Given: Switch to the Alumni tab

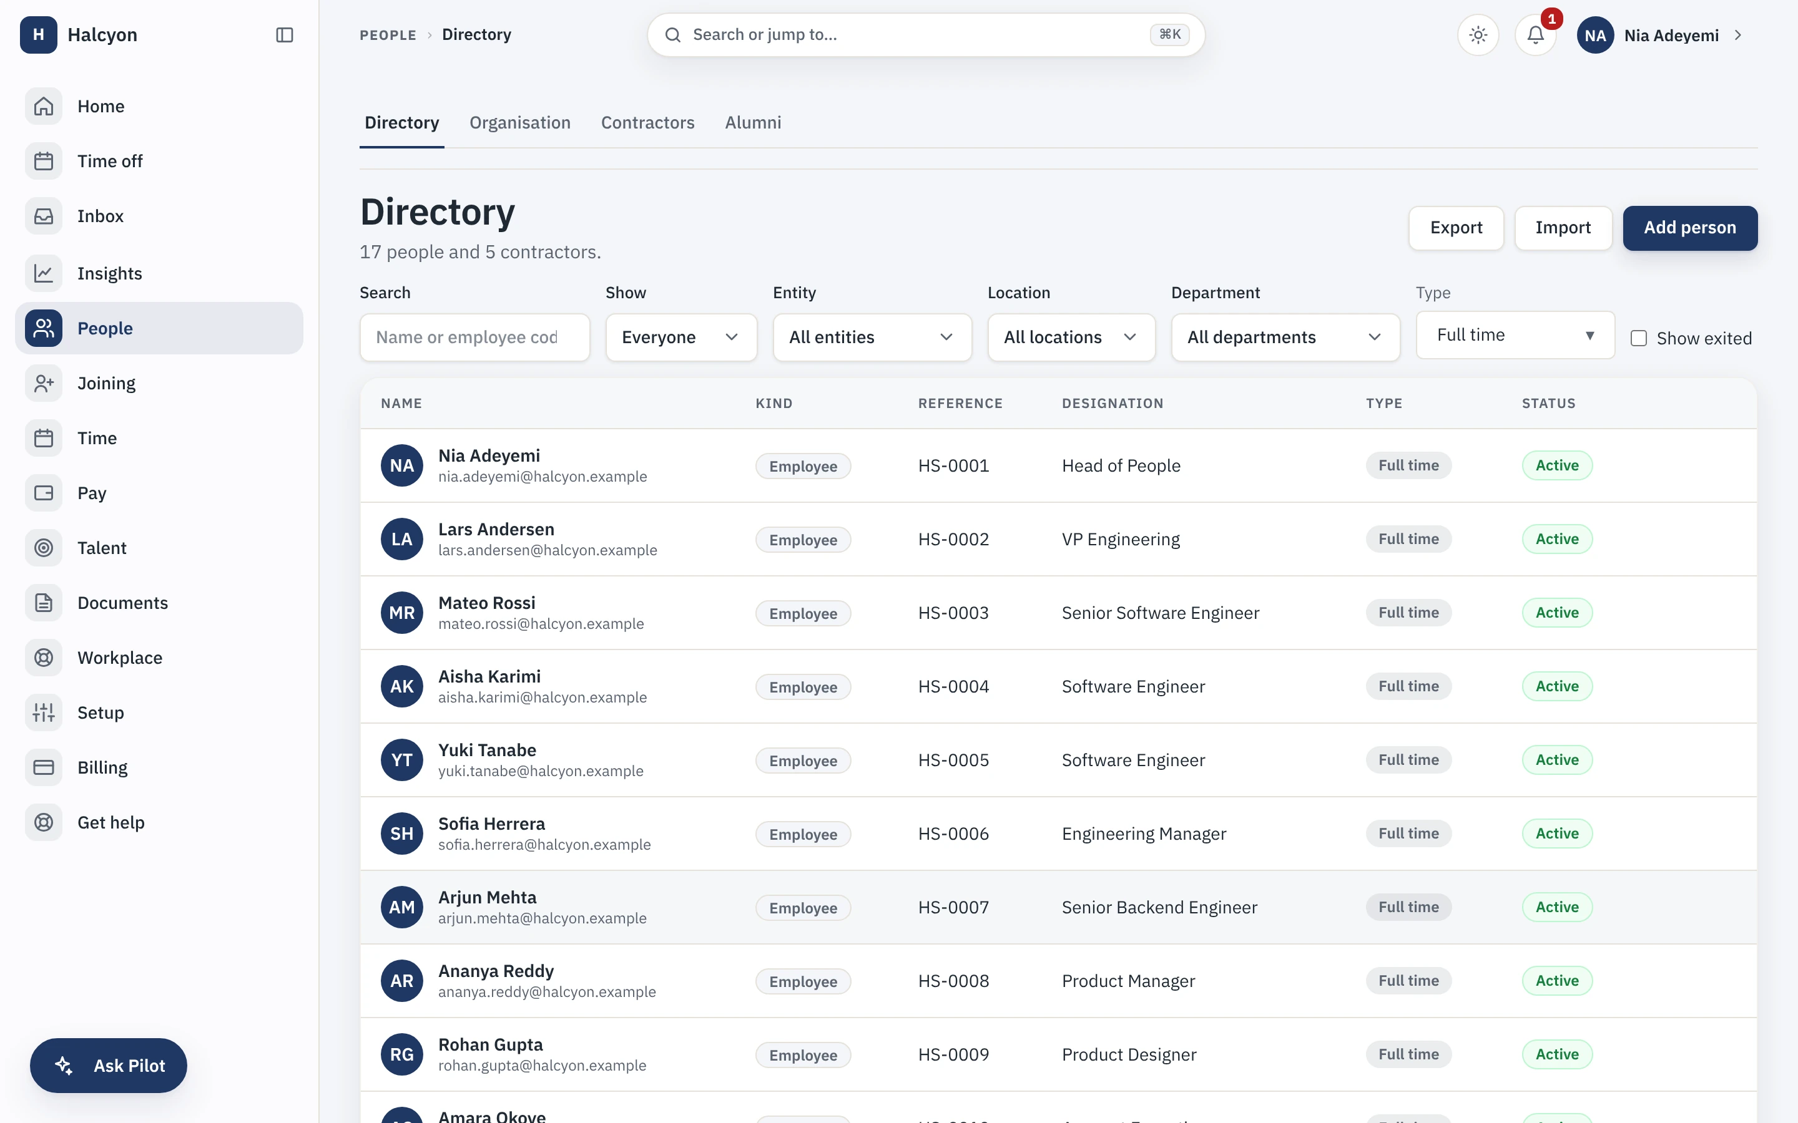Looking at the screenshot, I should coord(754,122).
